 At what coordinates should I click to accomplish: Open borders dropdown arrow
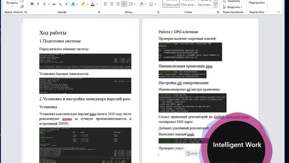pyautogui.click(x=155, y=4)
